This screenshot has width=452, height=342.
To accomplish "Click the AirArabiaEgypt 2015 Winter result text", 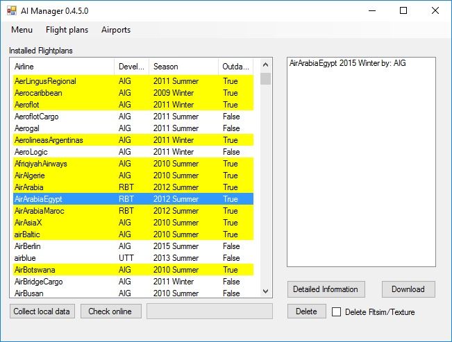I will [x=348, y=63].
